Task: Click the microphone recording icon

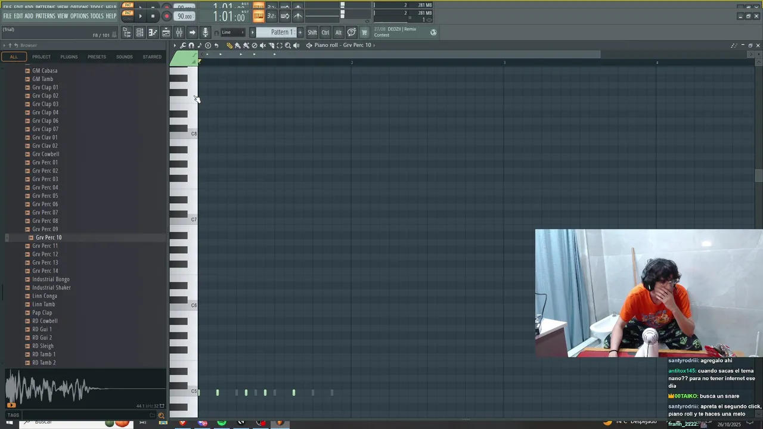Action: tap(205, 32)
